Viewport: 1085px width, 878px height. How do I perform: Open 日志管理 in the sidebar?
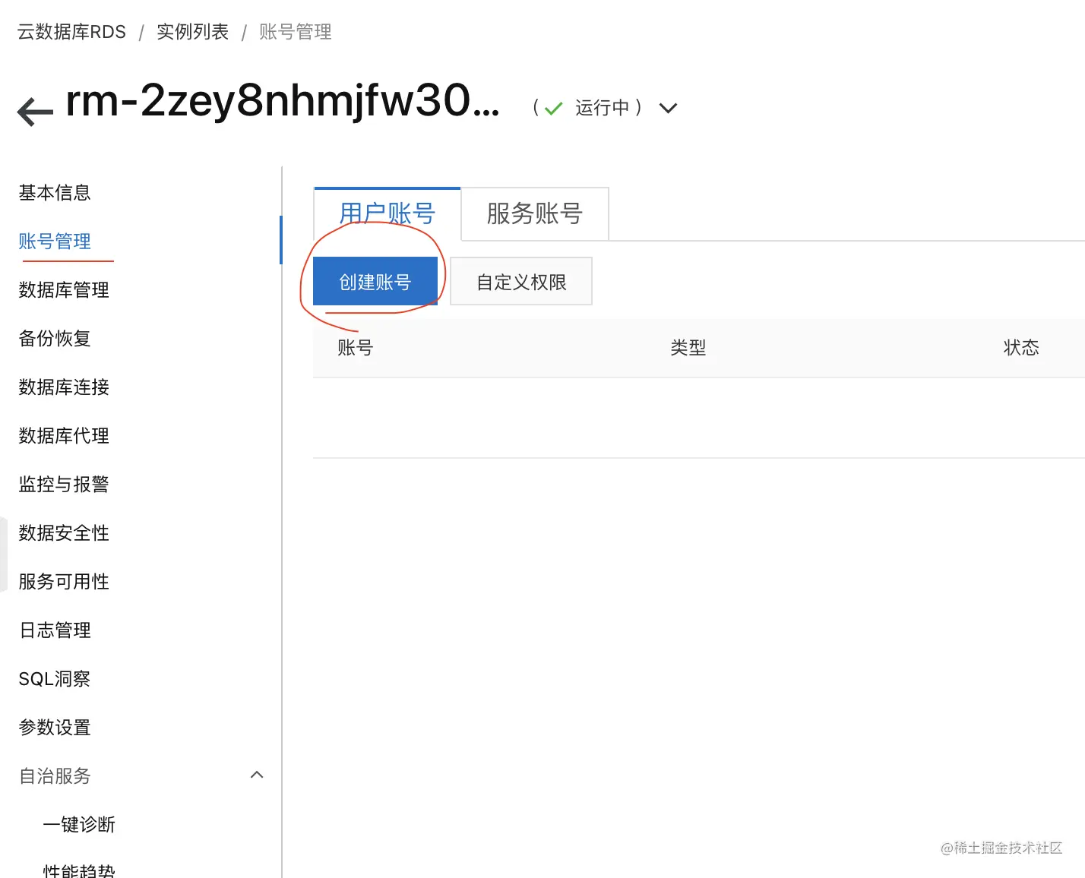point(55,630)
